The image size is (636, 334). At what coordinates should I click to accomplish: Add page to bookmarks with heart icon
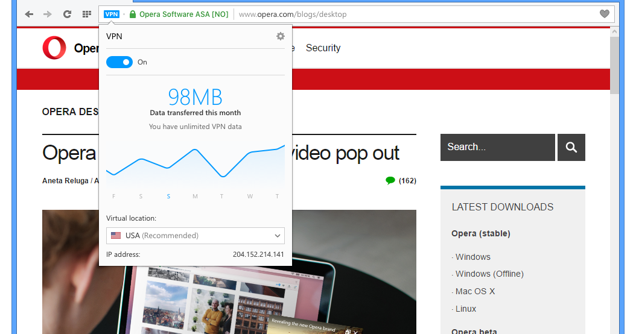point(605,14)
